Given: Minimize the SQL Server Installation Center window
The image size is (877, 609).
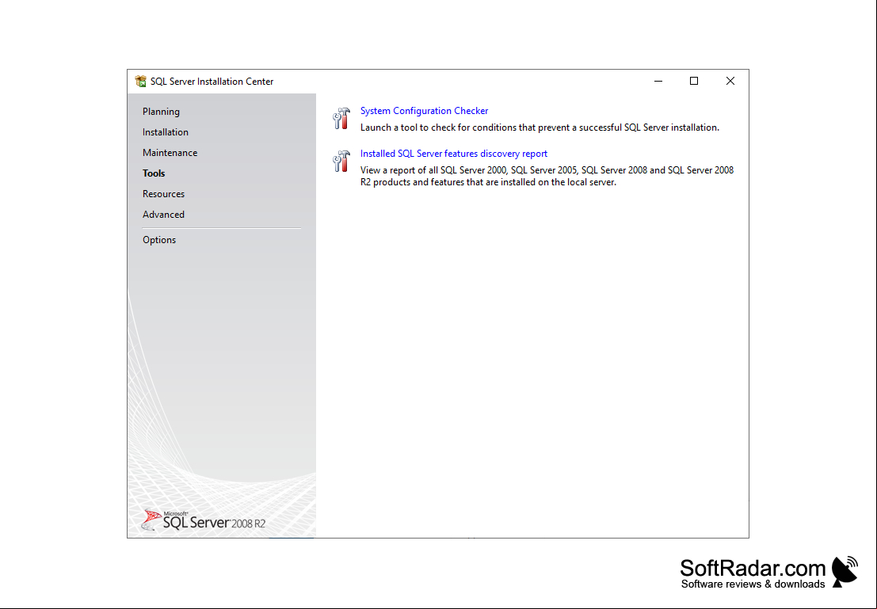Looking at the screenshot, I should (x=658, y=81).
